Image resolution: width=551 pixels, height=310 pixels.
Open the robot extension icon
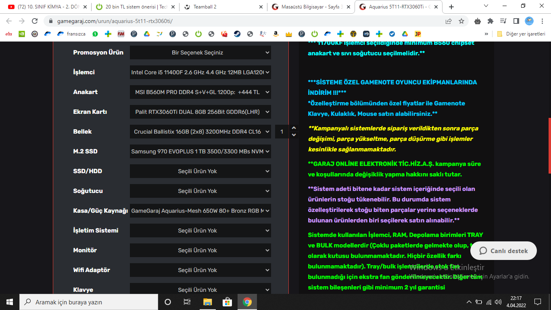[478, 21]
